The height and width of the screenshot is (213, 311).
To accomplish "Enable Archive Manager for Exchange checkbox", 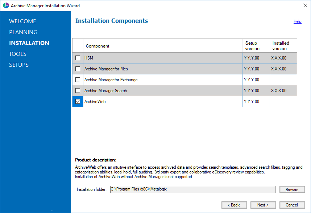I will (x=78, y=80).
